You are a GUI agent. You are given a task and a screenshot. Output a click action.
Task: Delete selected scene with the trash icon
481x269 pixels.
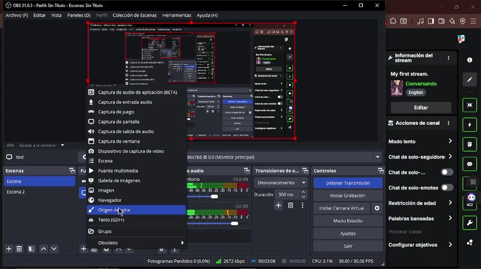[19, 249]
